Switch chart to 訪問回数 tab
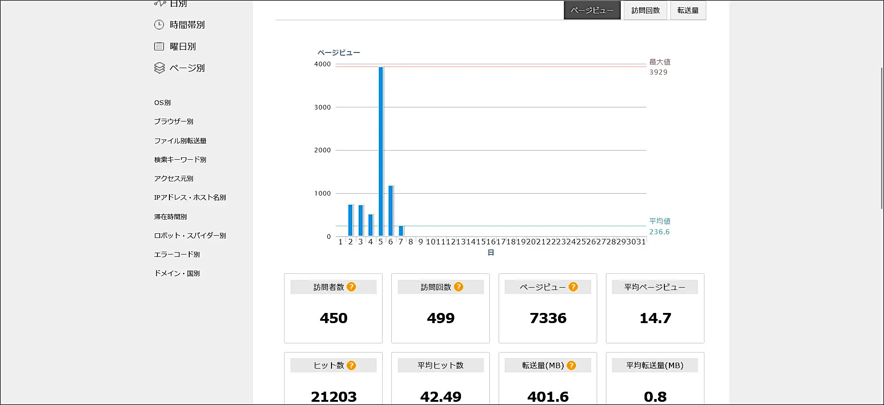884x405 pixels. (646, 10)
